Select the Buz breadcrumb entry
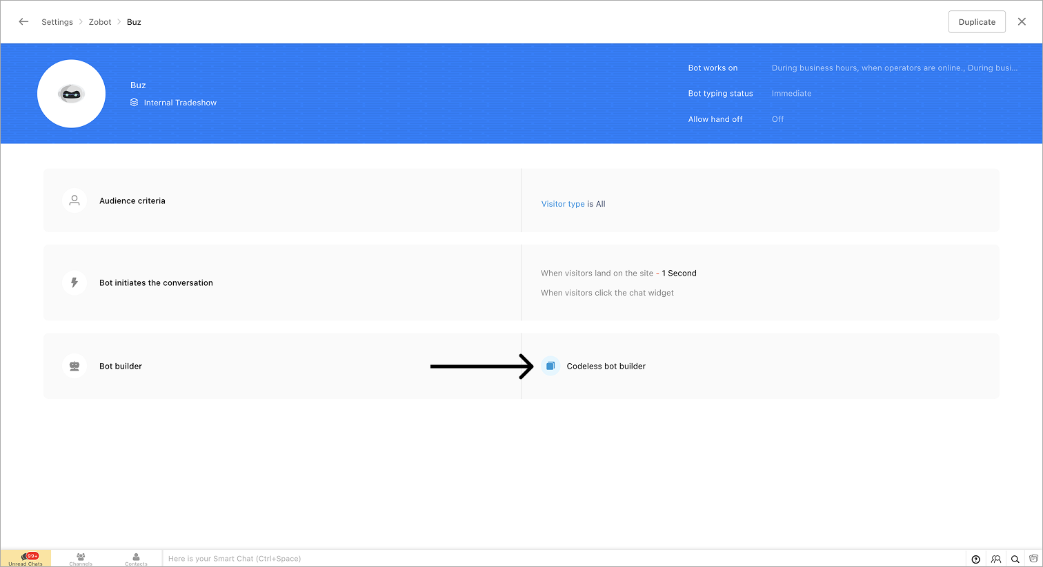 [x=134, y=22]
